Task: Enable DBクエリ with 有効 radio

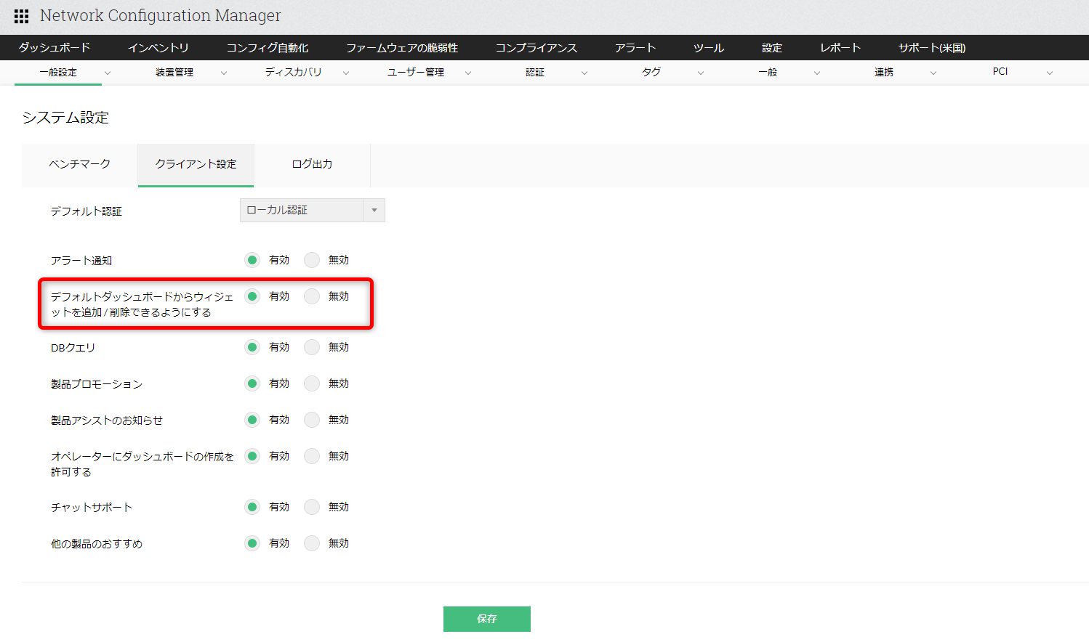Action: pyautogui.click(x=252, y=347)
